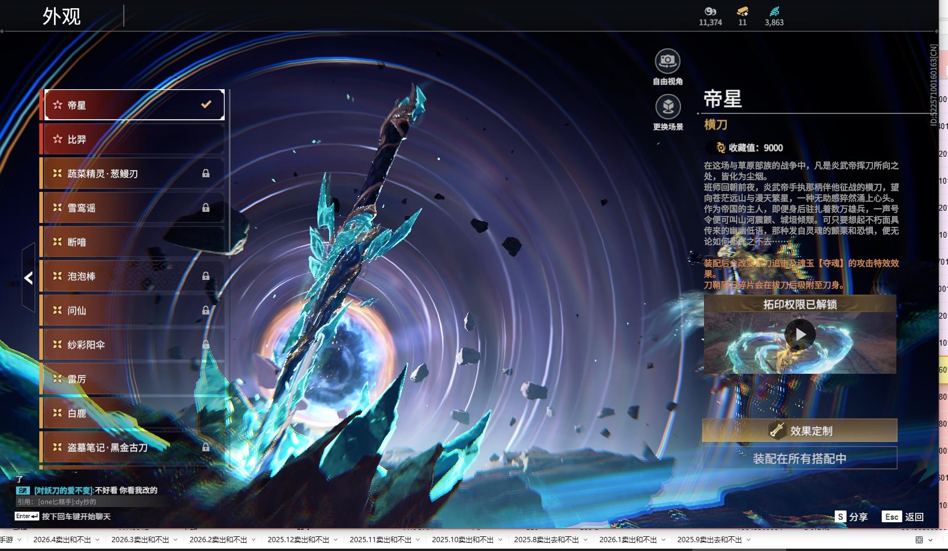This screenshot has width=948, height=551.
Task: Click lock icon on 泡泡棒 skin
Action: coord(206,276)
